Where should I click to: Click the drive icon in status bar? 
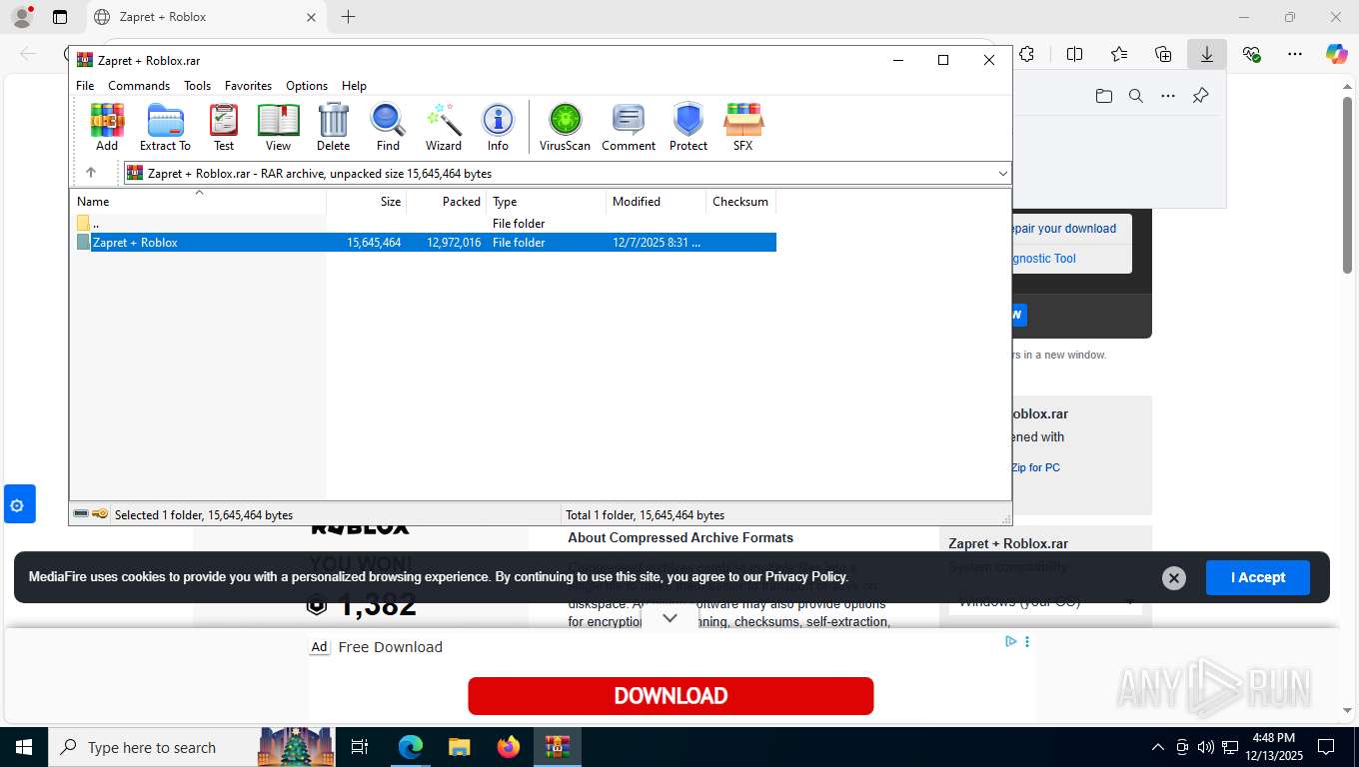[81, 514]
